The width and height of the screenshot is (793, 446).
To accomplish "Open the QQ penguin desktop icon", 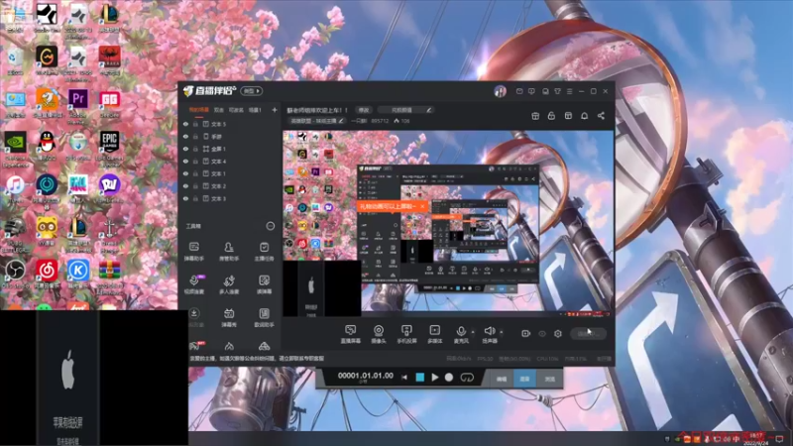I will tap(47, 146).
